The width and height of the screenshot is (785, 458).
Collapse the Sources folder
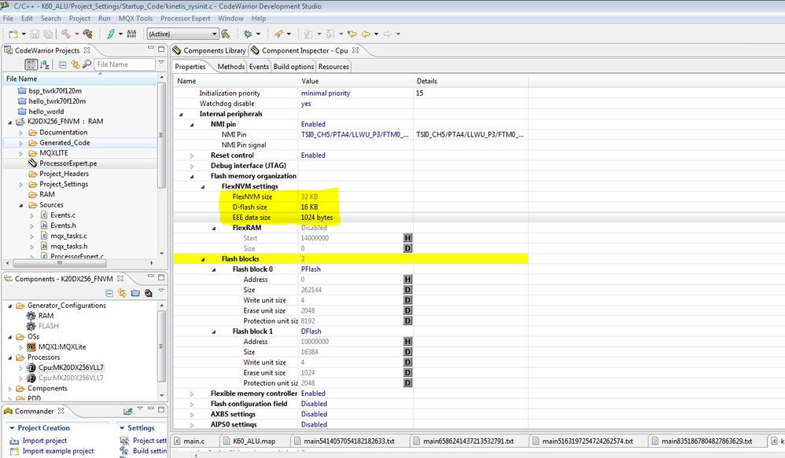coord(21,206)
